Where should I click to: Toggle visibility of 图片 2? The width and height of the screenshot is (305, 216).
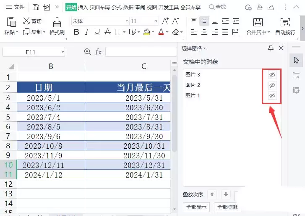tap(272, 85)
